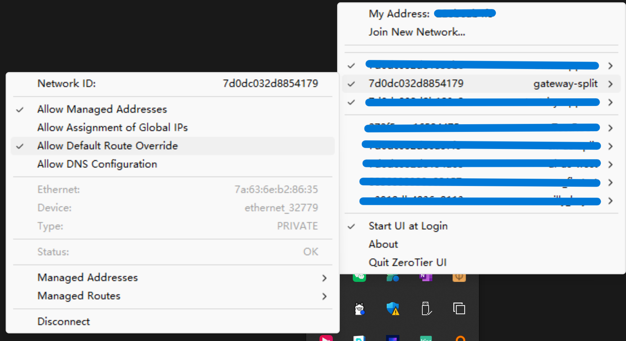This screenshot has width=626, height=341.
Task: Toggle Start UI at Login
Action: coord(481,226)
